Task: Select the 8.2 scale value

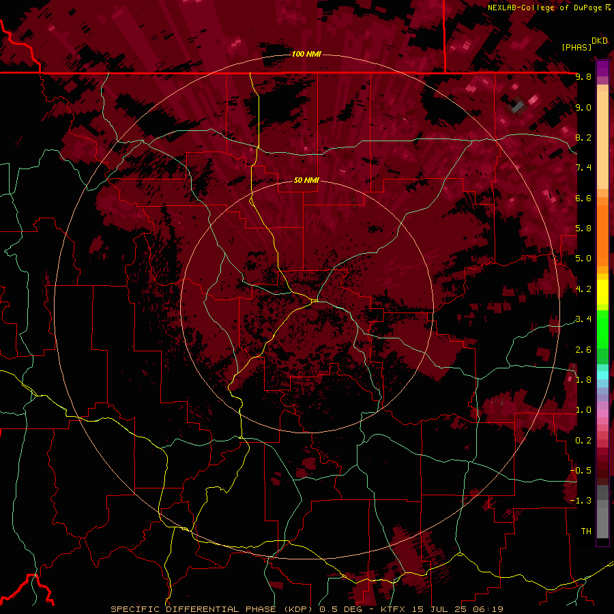Action: [583, 137]
